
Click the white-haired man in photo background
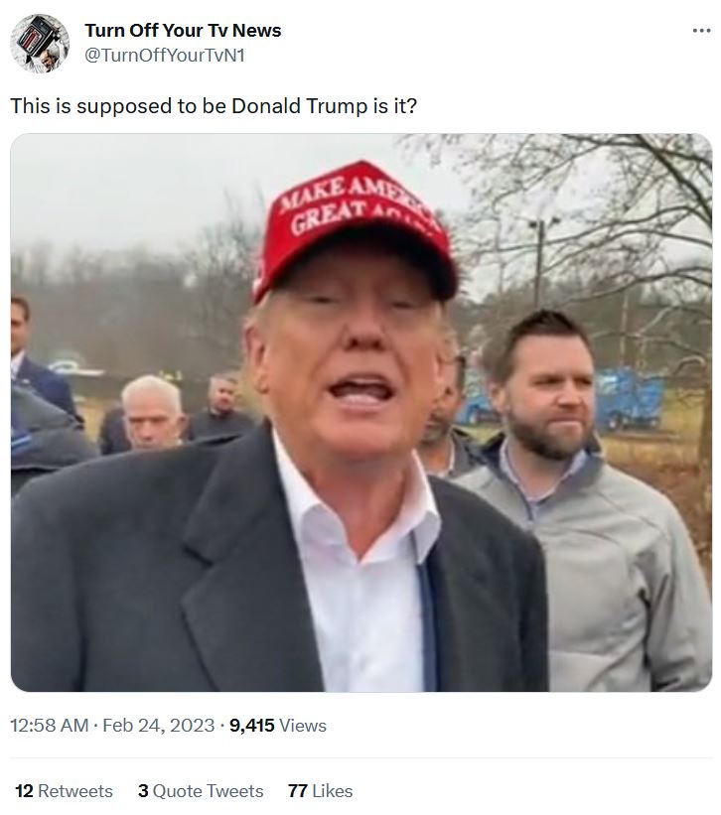click(152, 412)
